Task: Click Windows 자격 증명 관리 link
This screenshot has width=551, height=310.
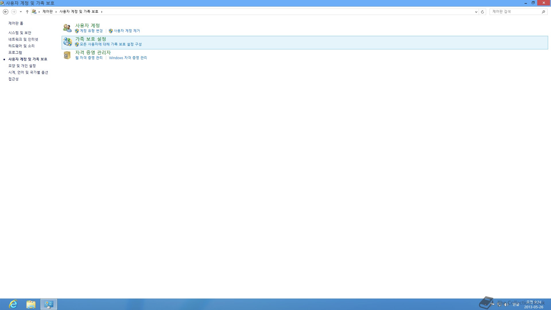Action: [x=128, y=58]
